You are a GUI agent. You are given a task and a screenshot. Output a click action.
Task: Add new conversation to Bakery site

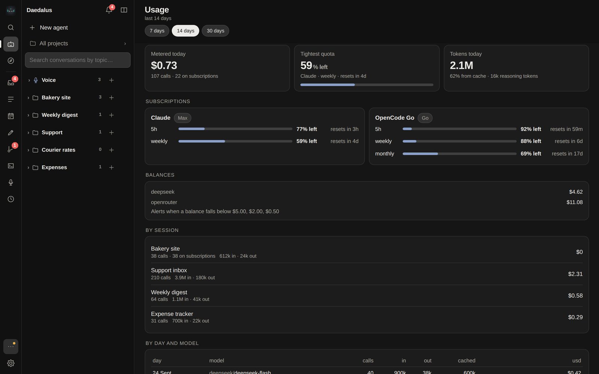111,98
